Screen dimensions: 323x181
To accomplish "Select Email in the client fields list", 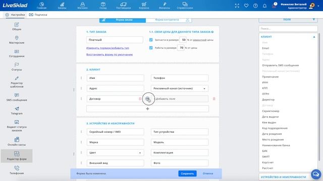I will pos(265,48).
